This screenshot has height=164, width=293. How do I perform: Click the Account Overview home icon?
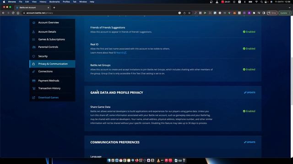33,22
